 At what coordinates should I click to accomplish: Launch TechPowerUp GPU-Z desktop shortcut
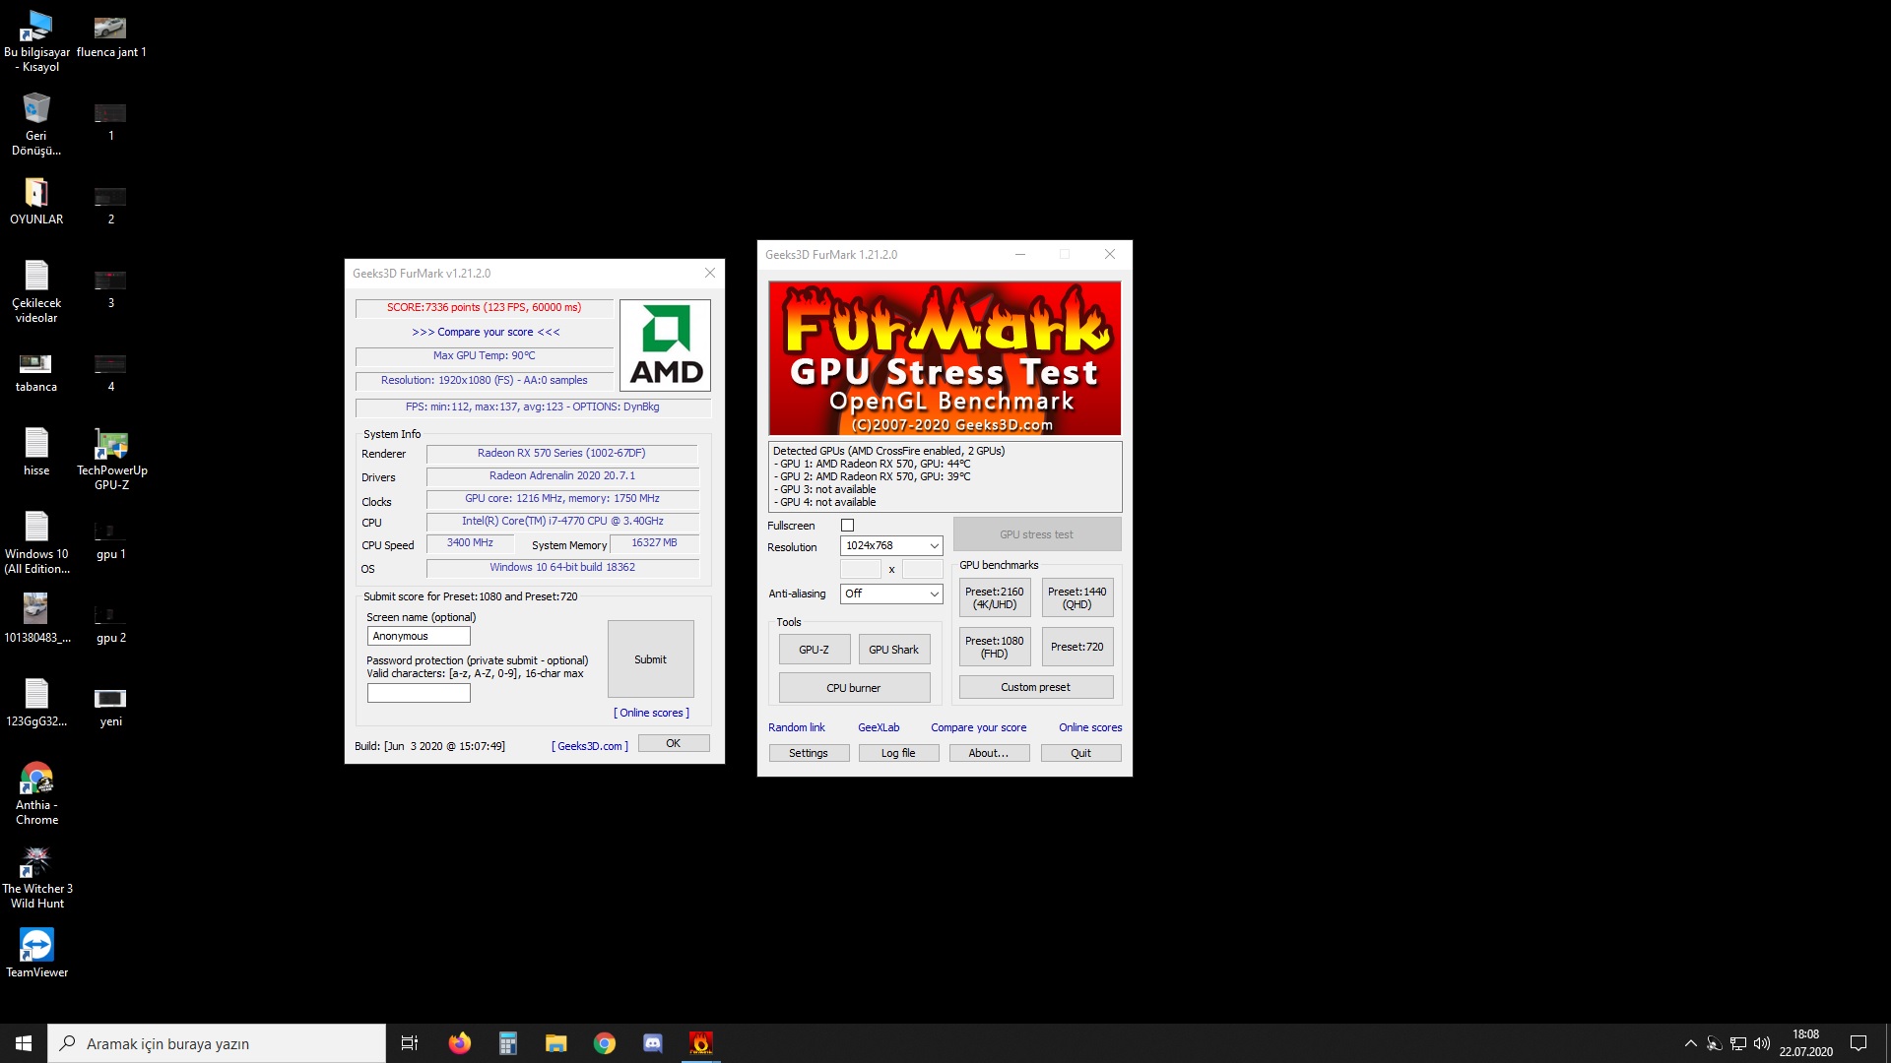[x=111, y=446]
